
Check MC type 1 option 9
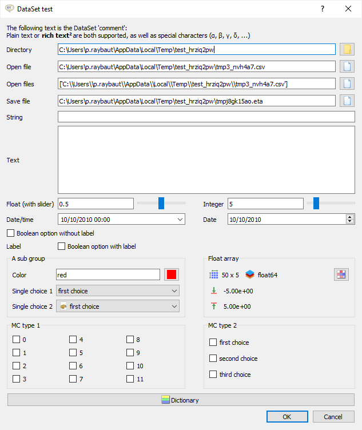130,353
